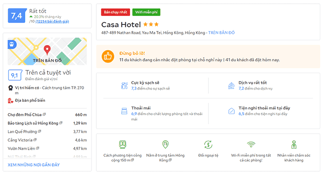Click the Đổi ngoại tệ label
The width and height of the screenshot is (324, 175).
click(x=208, y=155)
